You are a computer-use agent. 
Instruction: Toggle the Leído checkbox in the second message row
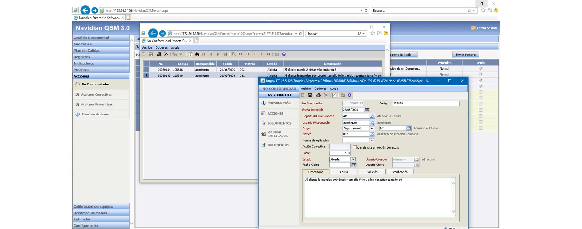tap(480, 75)
